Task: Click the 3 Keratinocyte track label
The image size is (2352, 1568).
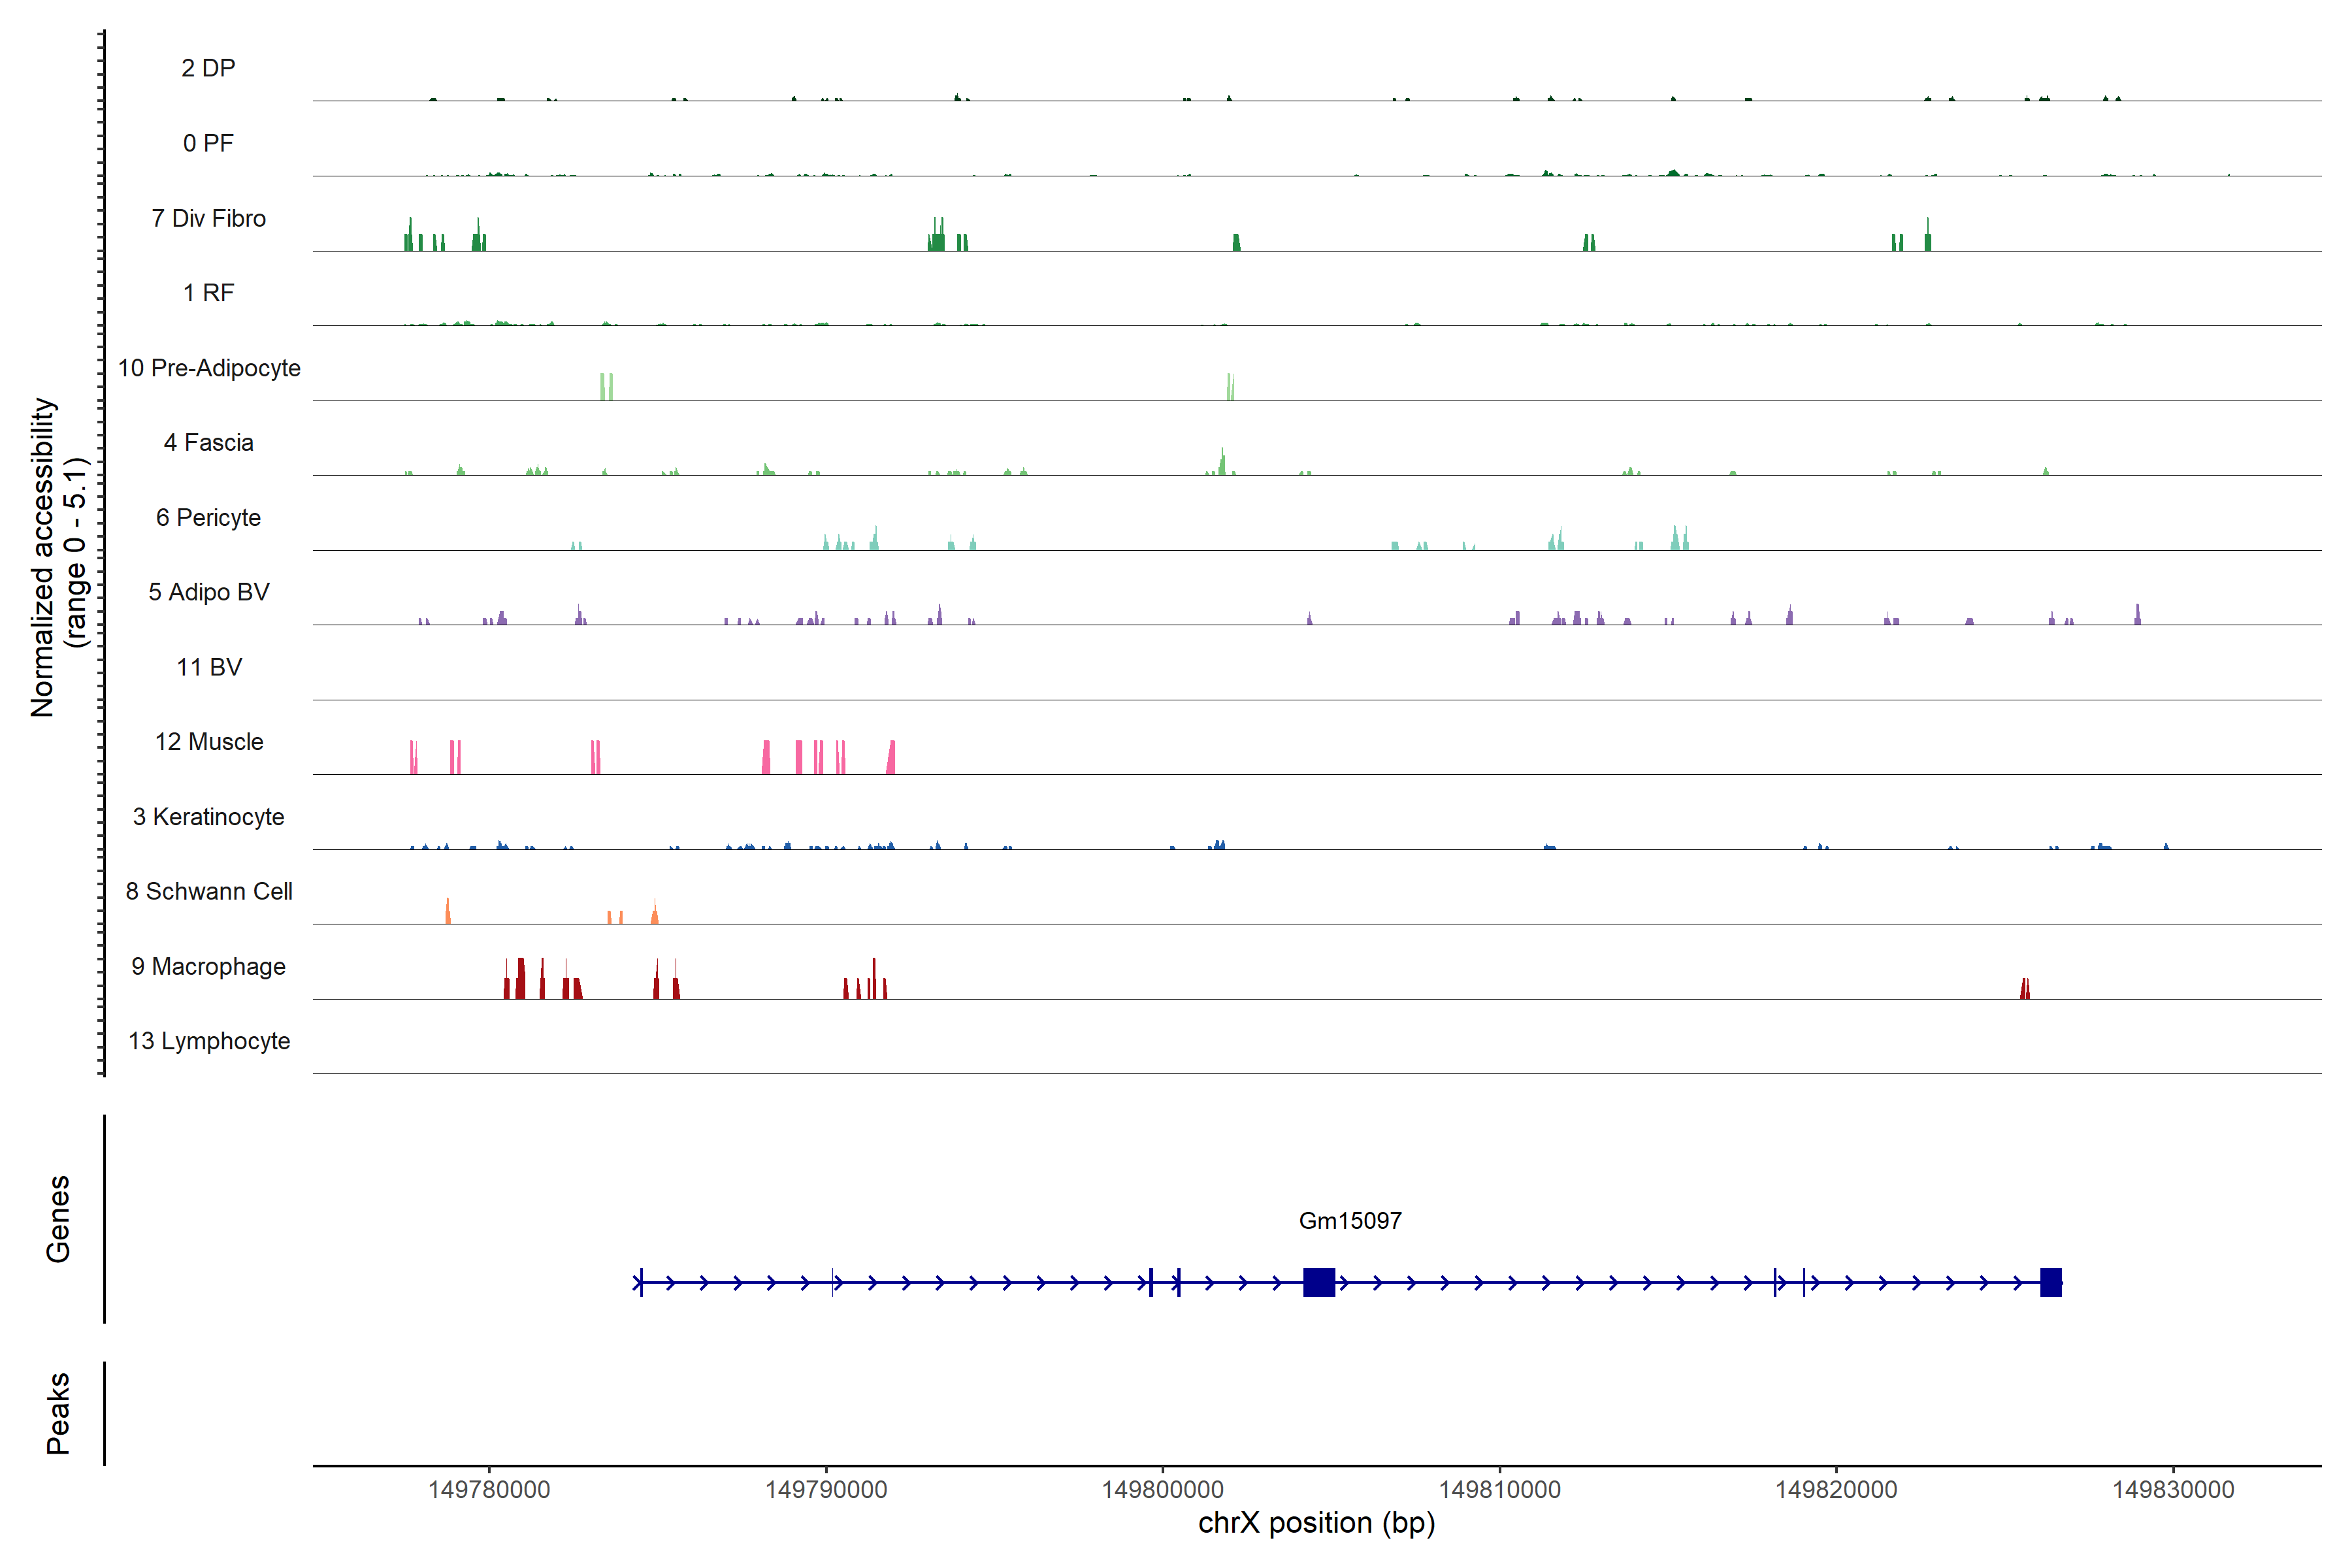Action: click(x=208, y=817)
